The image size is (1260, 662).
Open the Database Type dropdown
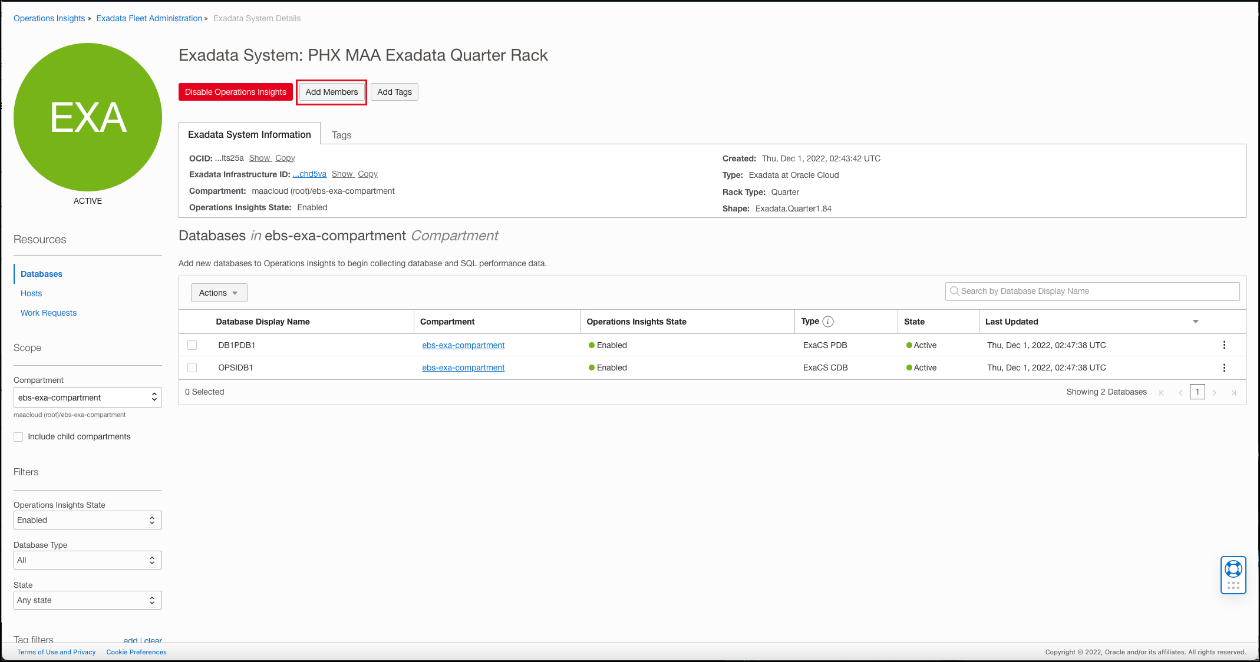(87, 560)
